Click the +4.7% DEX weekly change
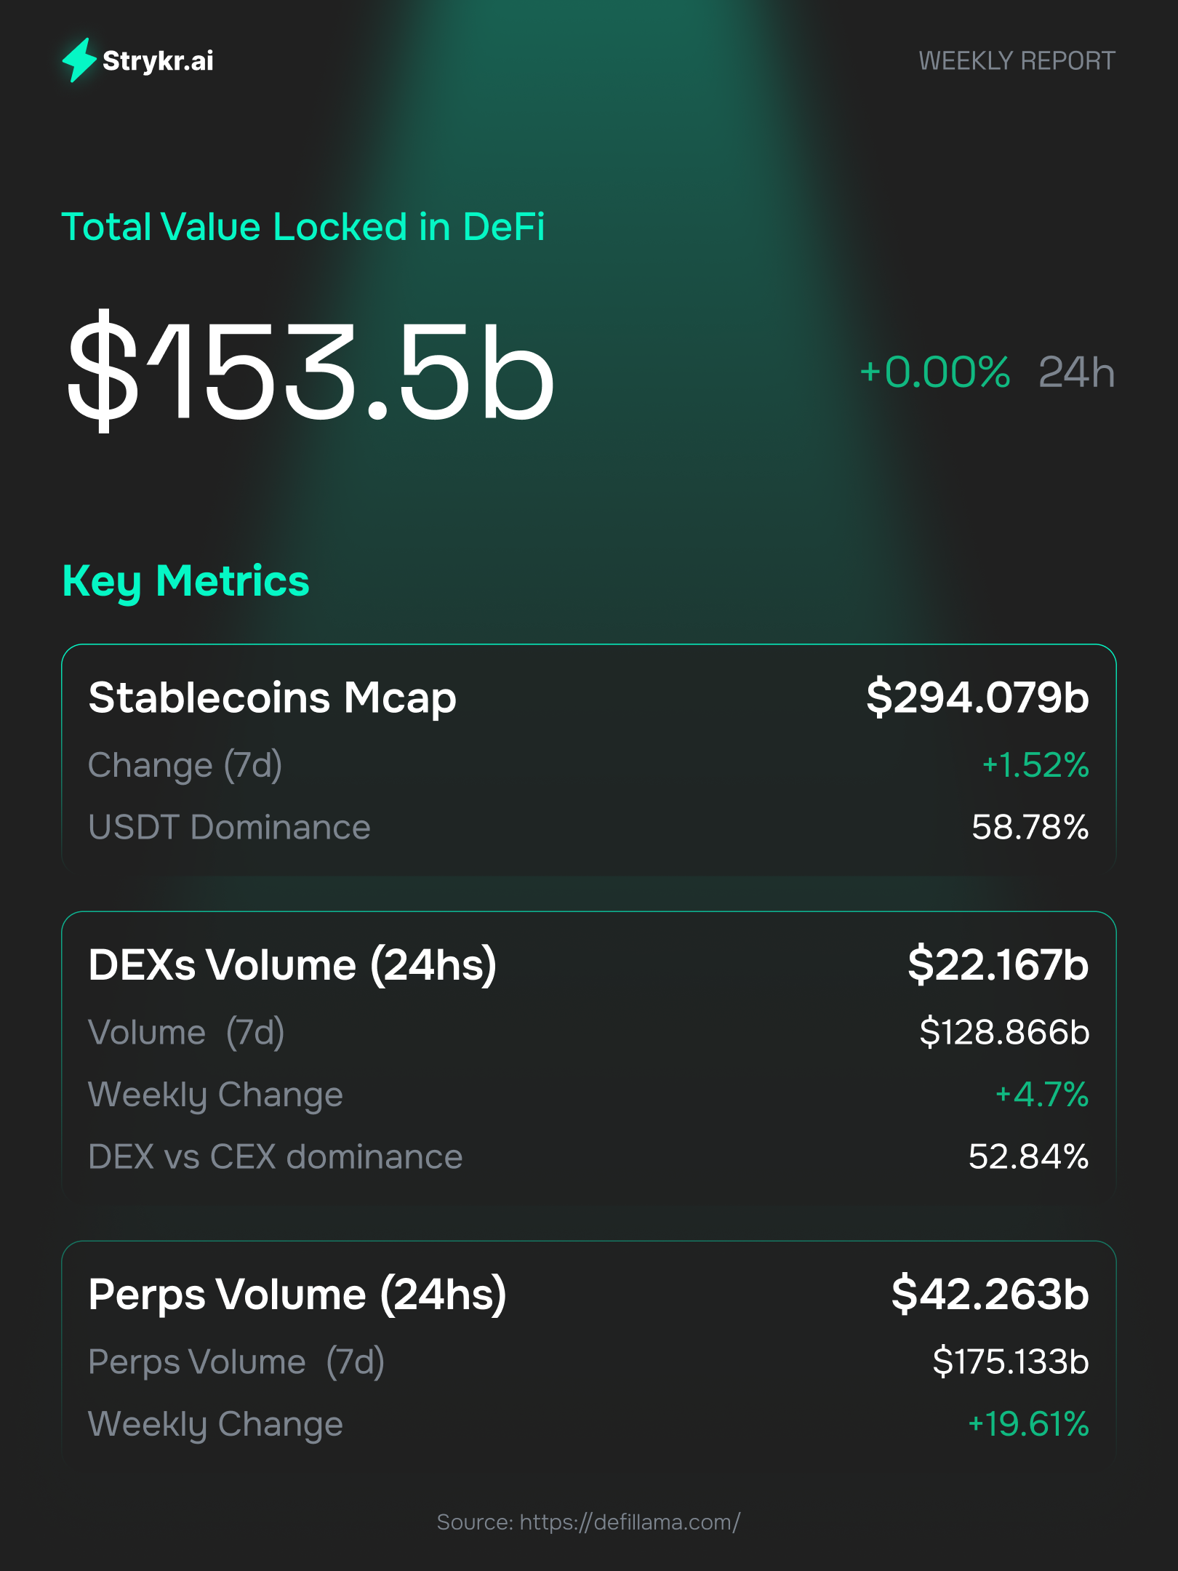The width and height of the screenshot is (1178, 1571). pos(1041,1095)
